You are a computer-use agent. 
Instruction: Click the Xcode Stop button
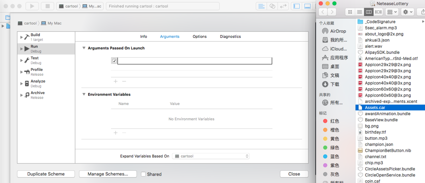pos(48,6)
